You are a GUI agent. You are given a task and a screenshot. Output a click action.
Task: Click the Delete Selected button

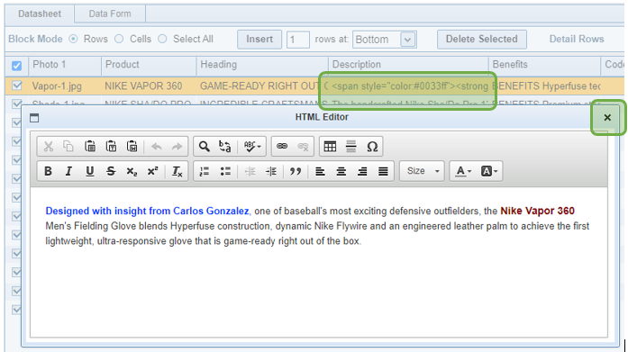482,40
